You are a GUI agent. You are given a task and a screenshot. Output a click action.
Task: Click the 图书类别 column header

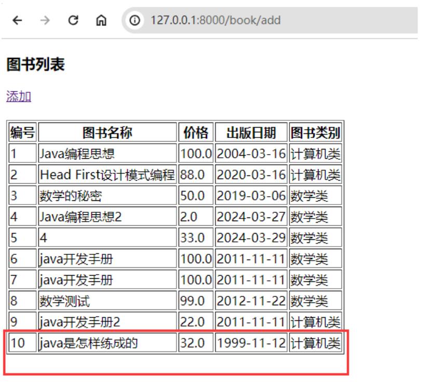(x=315, y=132)
